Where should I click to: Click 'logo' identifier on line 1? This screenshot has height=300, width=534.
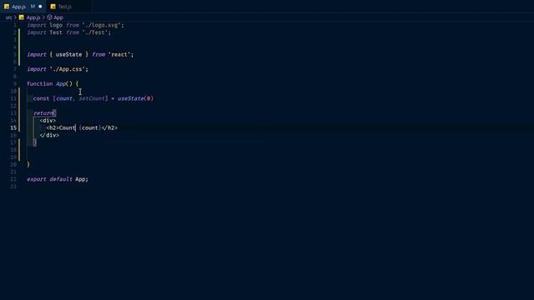tap(56, 25)
